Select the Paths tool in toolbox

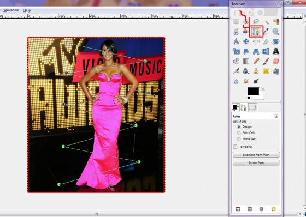[256, 31]
